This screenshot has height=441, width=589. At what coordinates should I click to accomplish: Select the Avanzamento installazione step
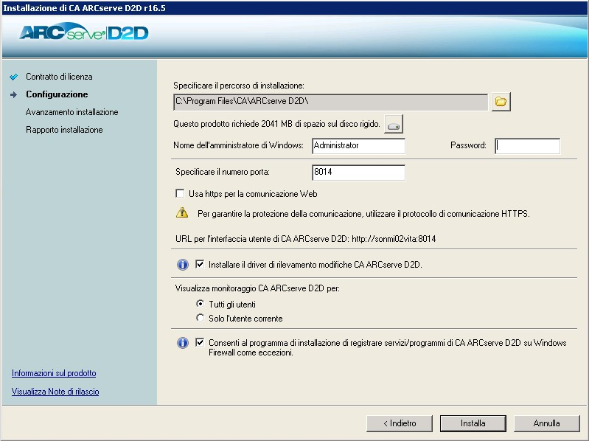[x=72, y=112]
